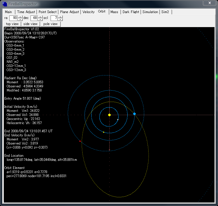Click observation OS1_02
Image resolution: width=218 pixels, height=206 pixels.
coord(12,58)
